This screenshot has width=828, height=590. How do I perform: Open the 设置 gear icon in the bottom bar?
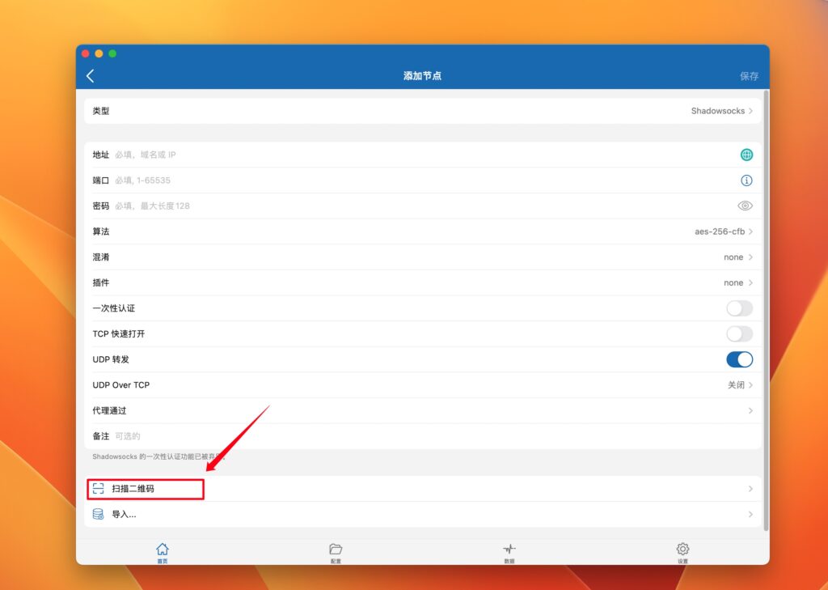click(682, 550)
